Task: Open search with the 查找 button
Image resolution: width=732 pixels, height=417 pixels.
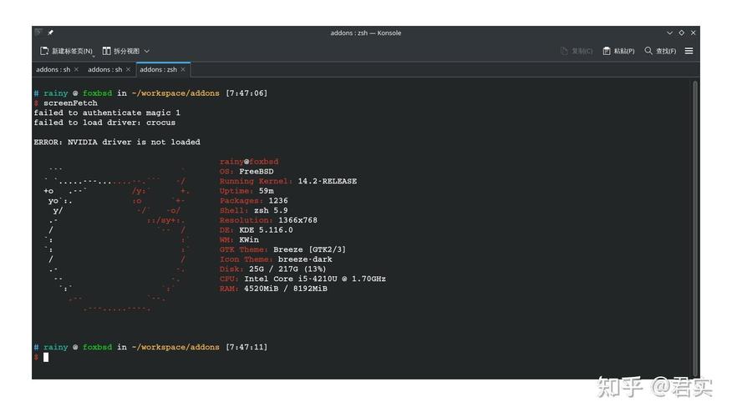Action: pyautogui.click(x=660, y=51)
